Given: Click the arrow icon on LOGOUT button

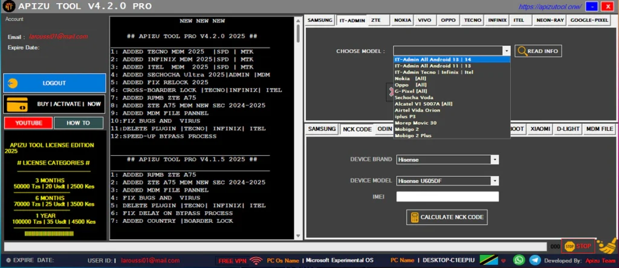Looking at the screenshot, I should (x=13, y=83).
